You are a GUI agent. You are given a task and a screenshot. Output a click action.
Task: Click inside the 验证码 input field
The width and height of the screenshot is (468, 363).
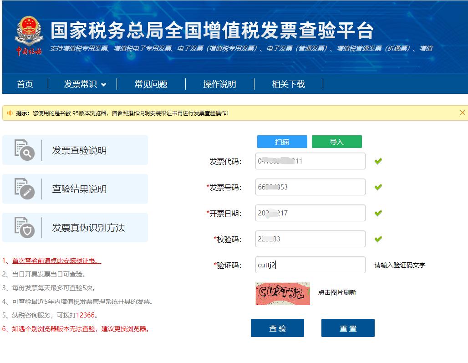coord(310,265)
